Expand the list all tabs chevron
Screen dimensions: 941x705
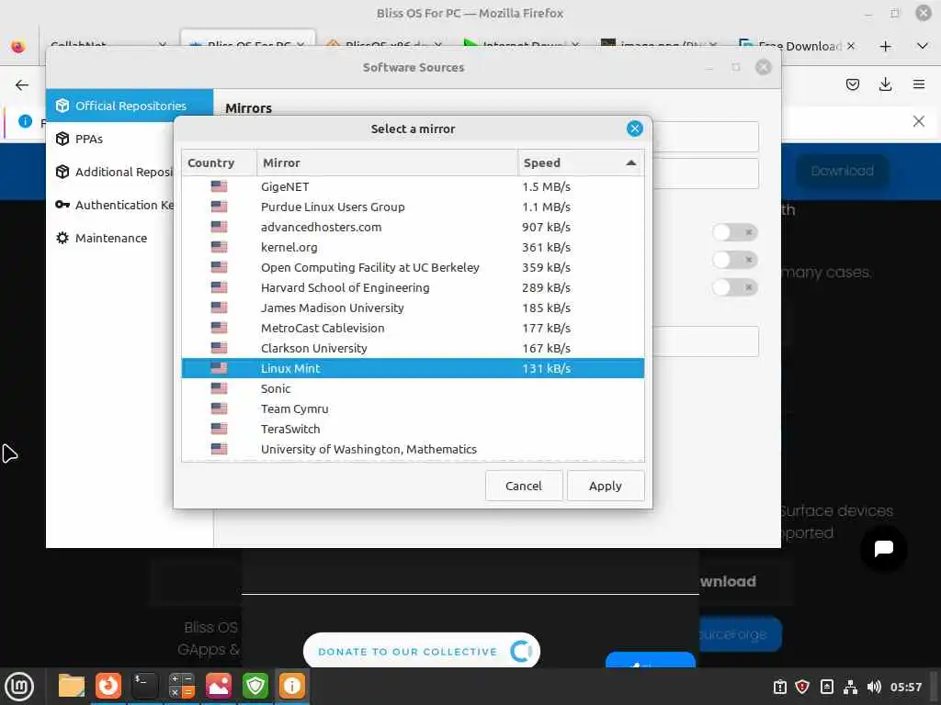coord(923,46)
